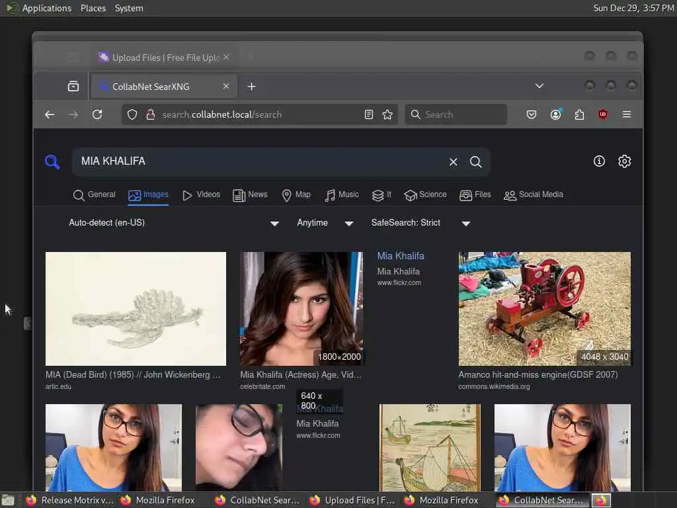Screen dimensions: 677x508
Task: Open extensions puzzle icon
Action: (x=579, y=114)
